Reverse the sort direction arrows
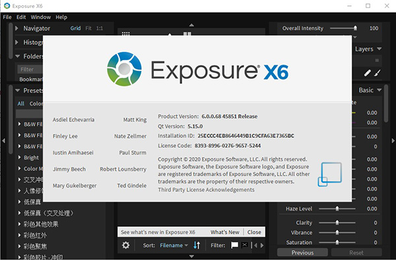This screenshot has height=260, width=396. pos(197,245)
